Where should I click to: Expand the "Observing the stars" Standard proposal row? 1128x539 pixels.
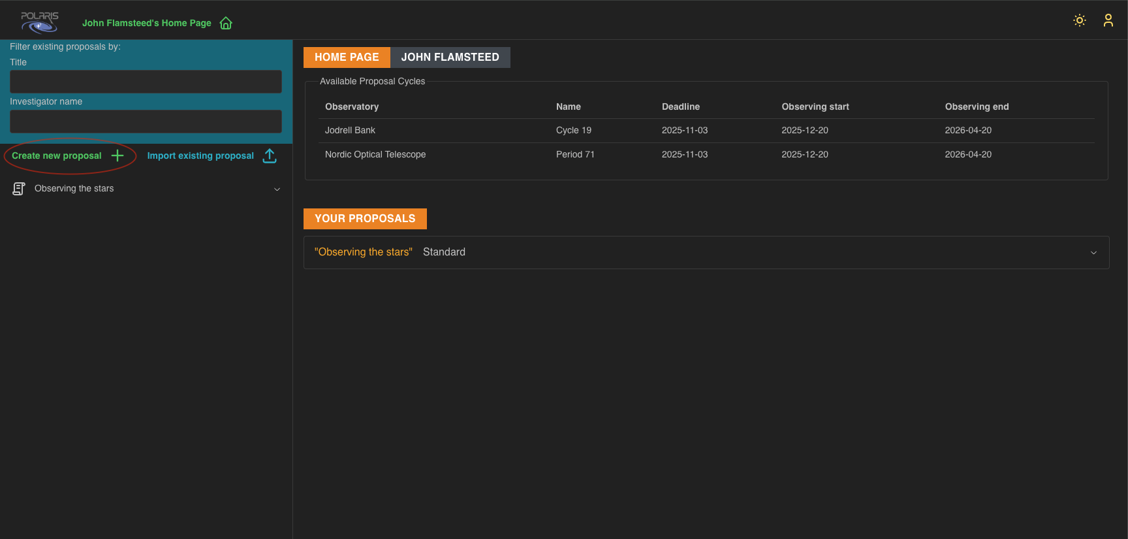pyautogui.click(x=1093, y=253)
